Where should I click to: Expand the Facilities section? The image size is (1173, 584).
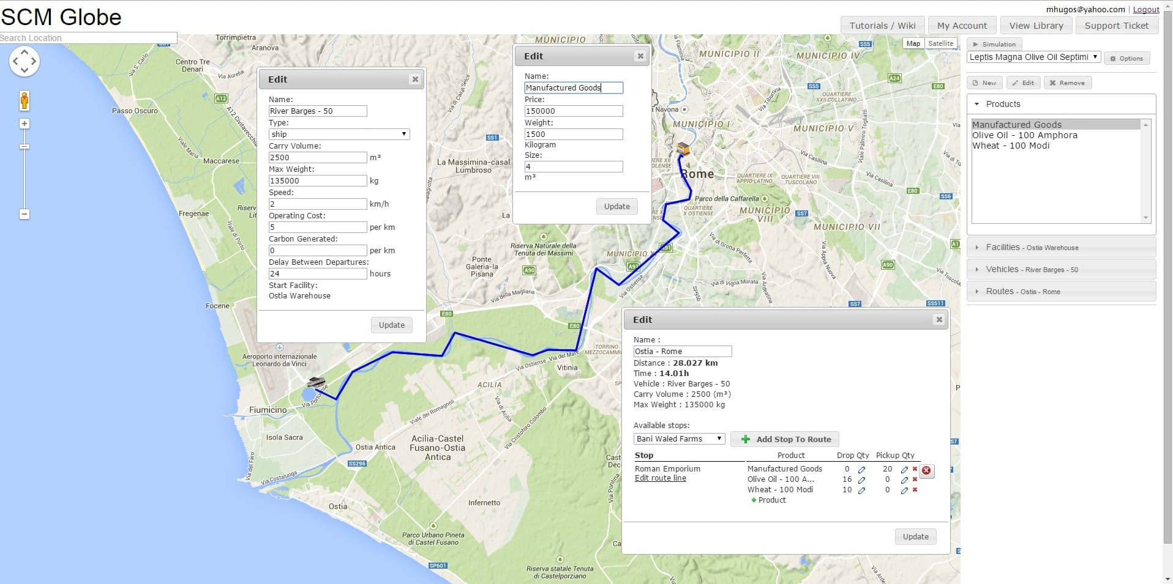1061,248
